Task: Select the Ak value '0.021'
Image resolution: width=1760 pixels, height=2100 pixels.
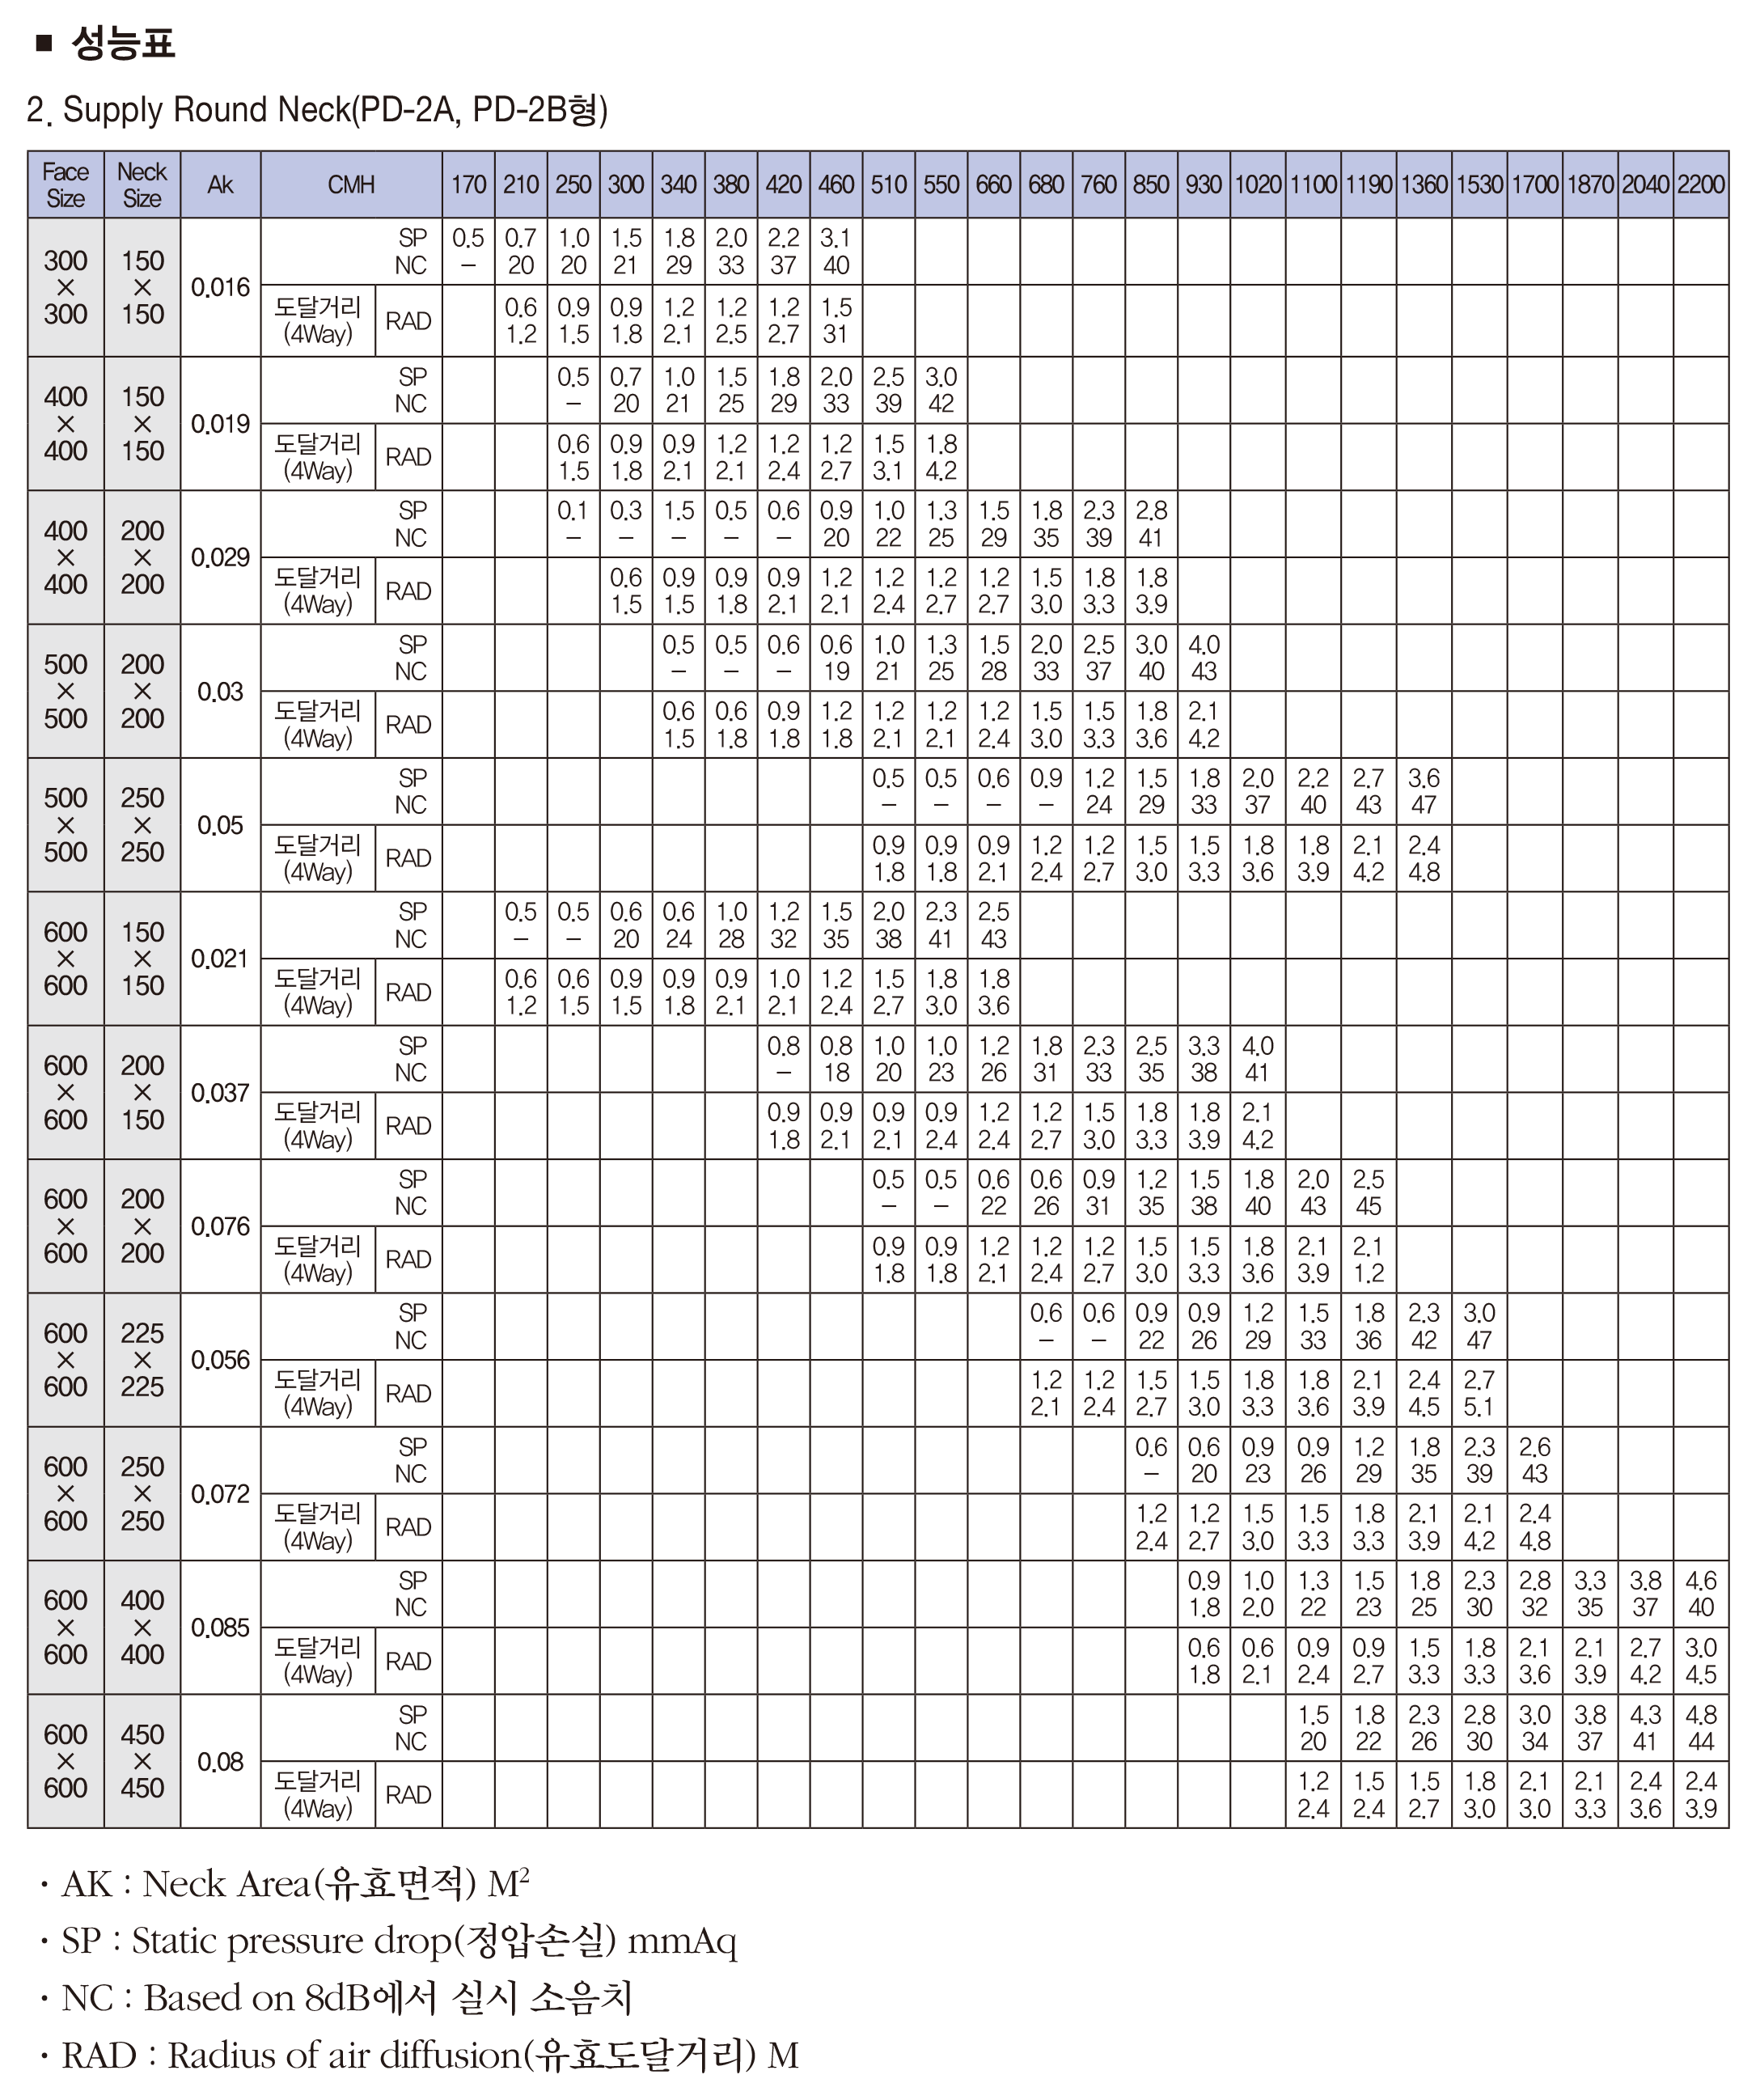Action: (220, 958)
